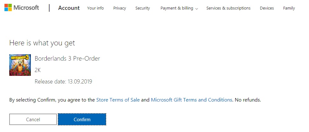The height and width of the screenshot is (132, 309).
Task: Click the Borderlands 3 cover art thumbnail
Action: 20,65
